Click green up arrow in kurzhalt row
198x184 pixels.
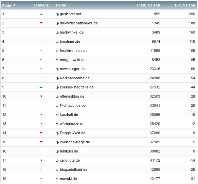click(x=41, y=115)
